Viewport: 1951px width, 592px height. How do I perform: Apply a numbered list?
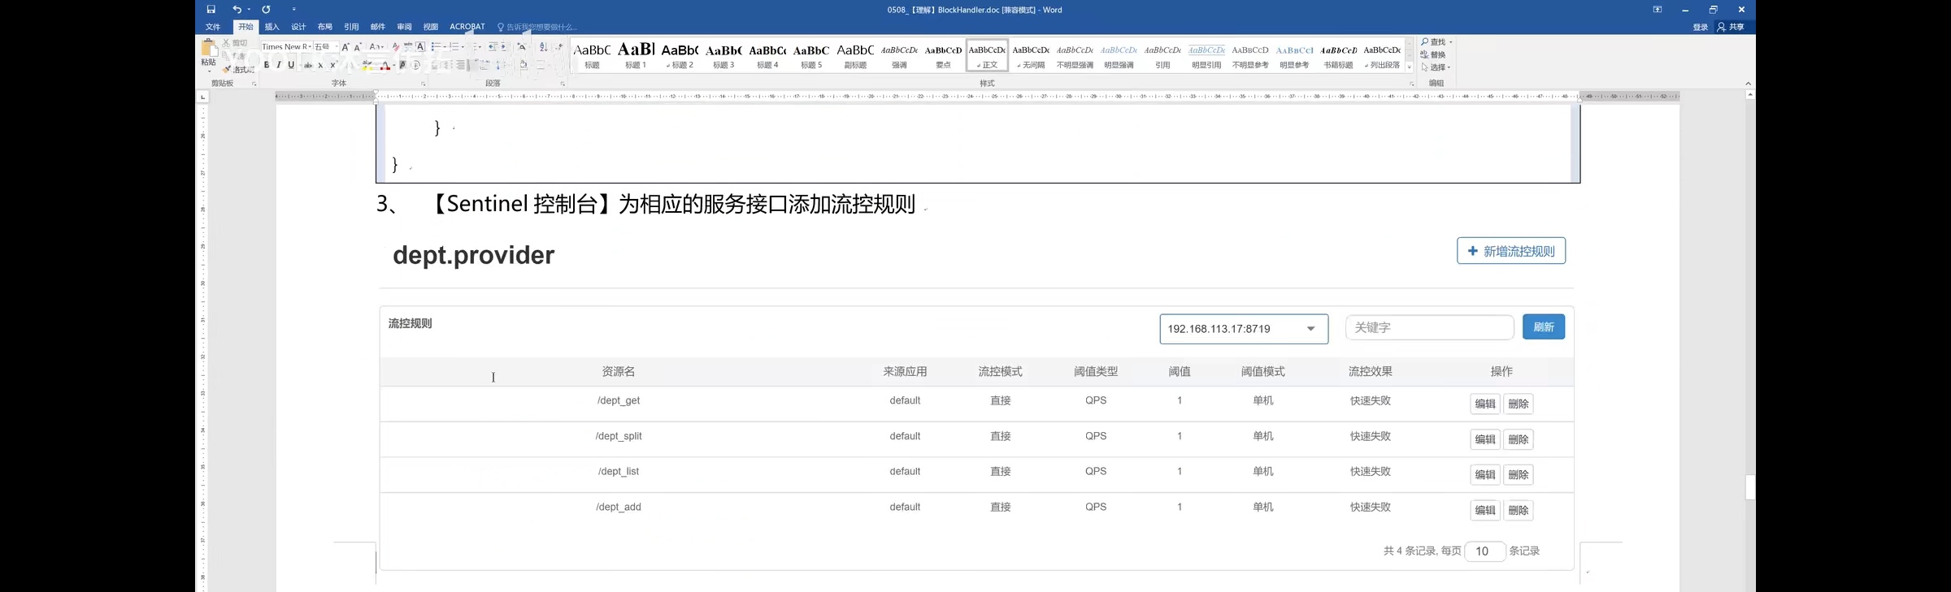click(454, 47)
